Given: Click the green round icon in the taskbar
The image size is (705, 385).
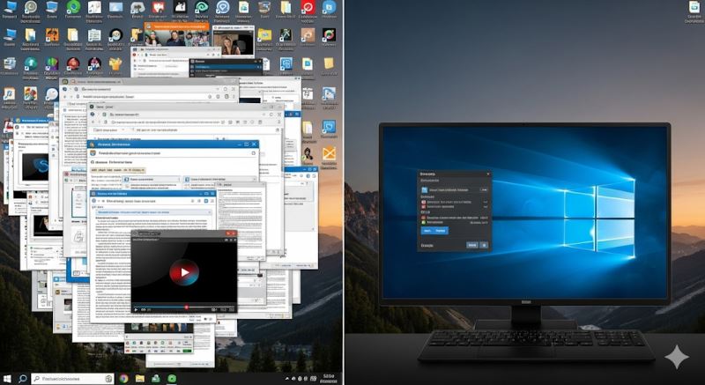Looking at the screenshot, I should [x=172, y=378].
